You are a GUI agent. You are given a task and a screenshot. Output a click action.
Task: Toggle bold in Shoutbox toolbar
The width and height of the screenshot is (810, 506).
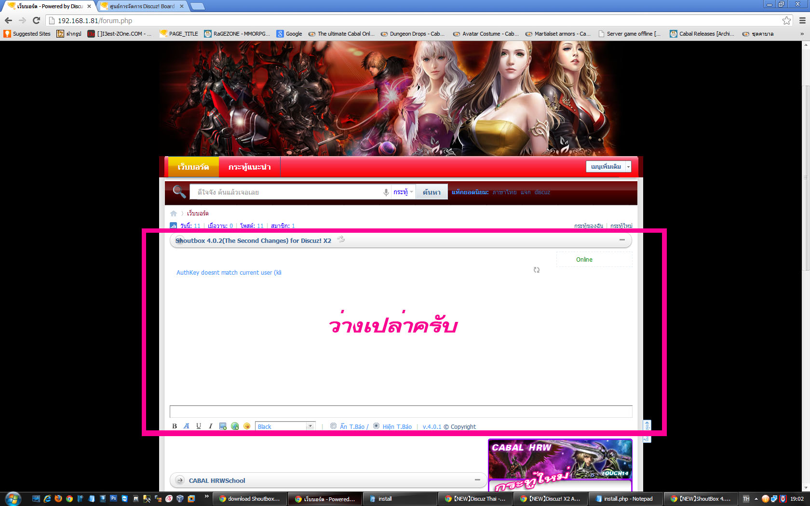point(175,426)
